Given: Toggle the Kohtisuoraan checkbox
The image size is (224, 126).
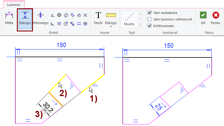Looking at the screenshot, I should [150, 26].
